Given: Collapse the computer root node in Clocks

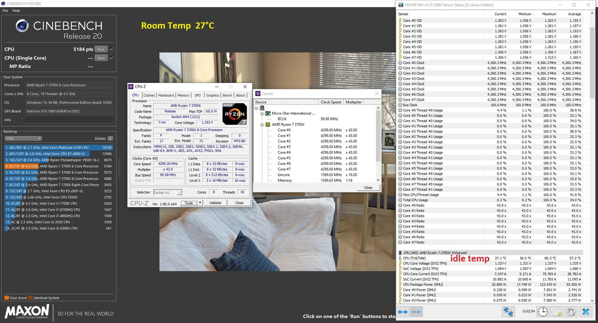Looking at the screenshot, I should coord(256,108).
